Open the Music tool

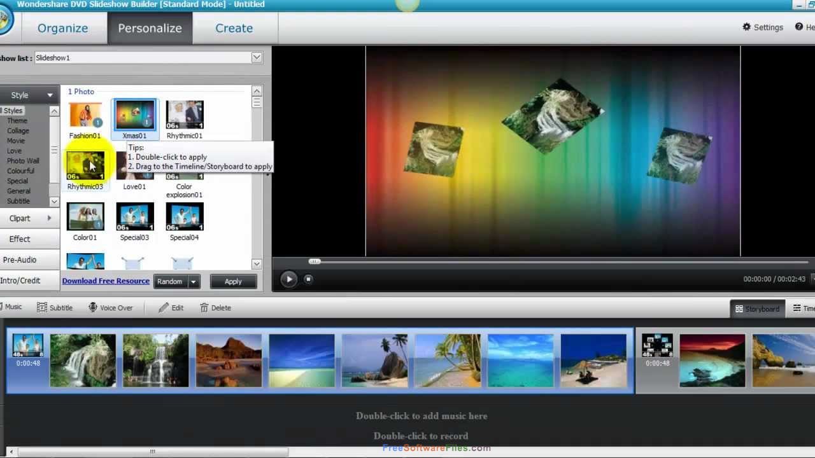[x=11, y=307]
